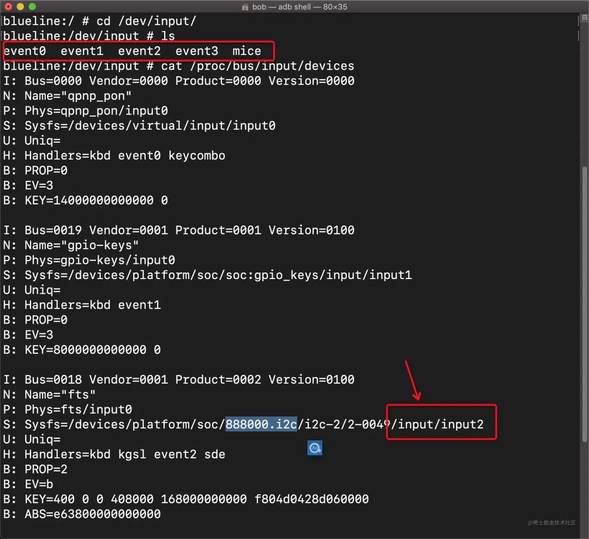Click "/input/input2" at end of Sysfs path
This screenshot has height=539, width=589.
tap(437, 424)
